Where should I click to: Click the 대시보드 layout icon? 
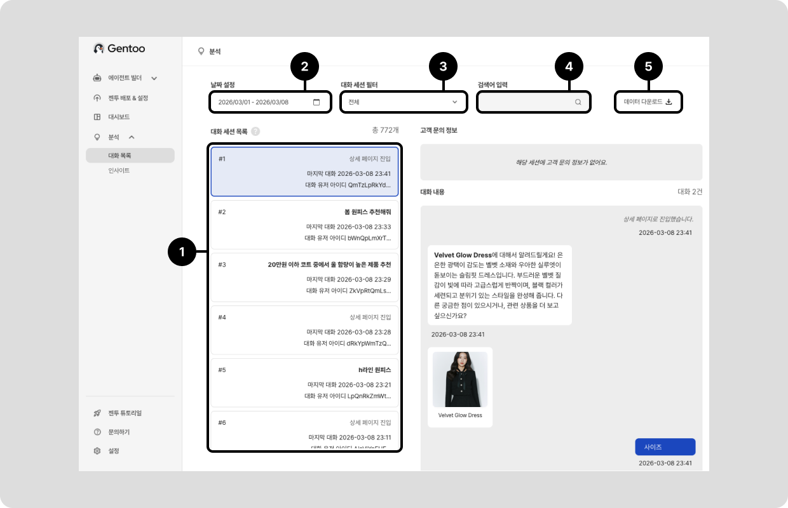click(97, 117)
